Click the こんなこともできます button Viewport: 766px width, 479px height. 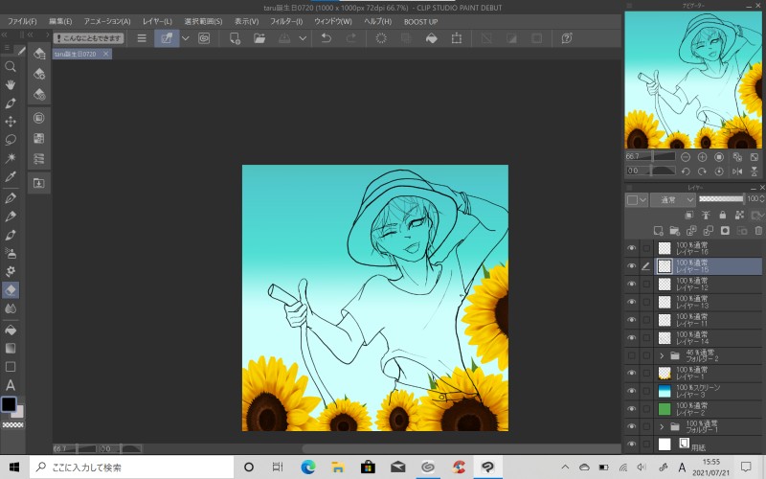[88, 38]
